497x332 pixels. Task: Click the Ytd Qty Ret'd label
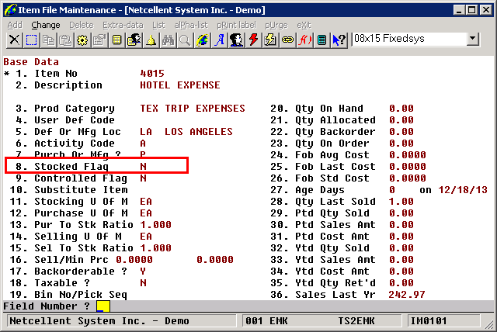click(x=335, y=283)
